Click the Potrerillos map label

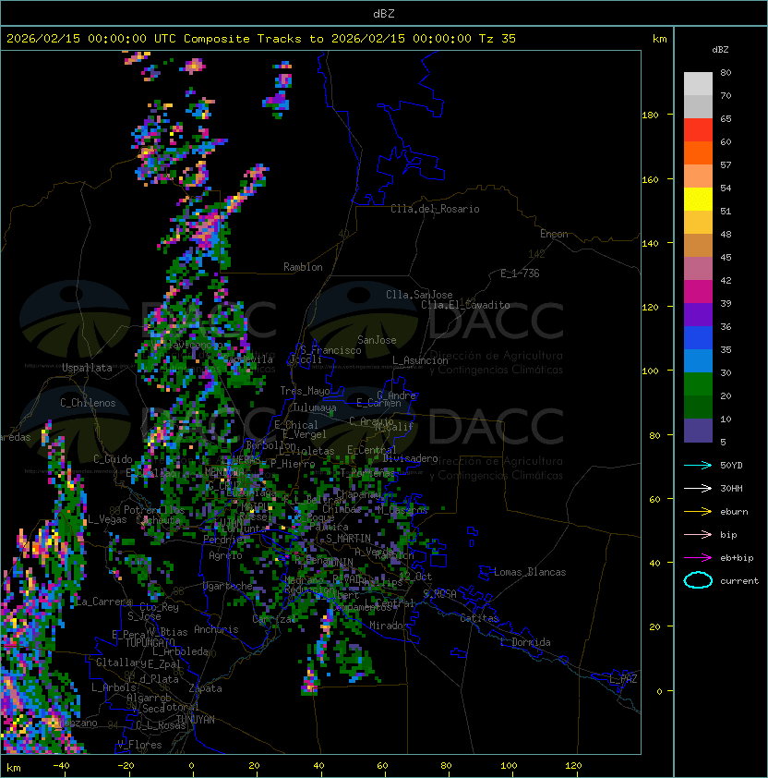(x=154, y=510)
